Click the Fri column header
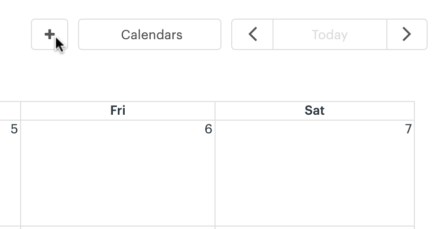The height and width of the screenshot is (229, 435). coord(118,111)
